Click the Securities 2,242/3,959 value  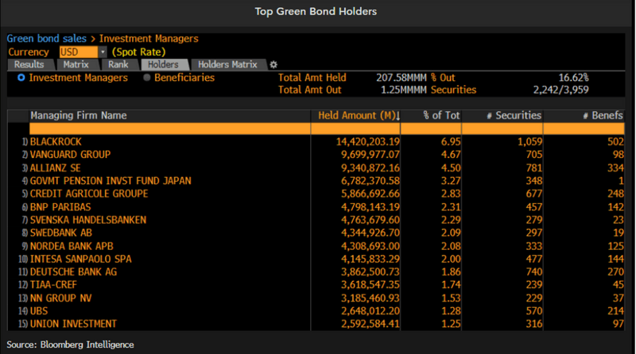point(561,90)
